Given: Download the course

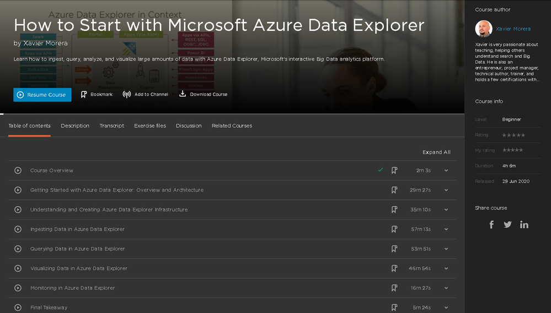Looking at the screenshot, I should click(203, 94).
